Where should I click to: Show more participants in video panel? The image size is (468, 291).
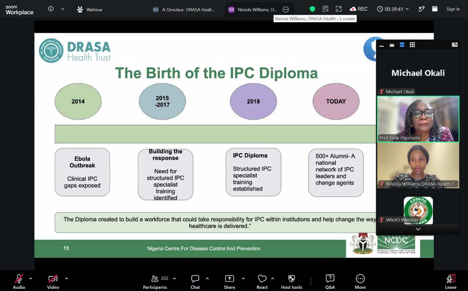pos(418,229)
